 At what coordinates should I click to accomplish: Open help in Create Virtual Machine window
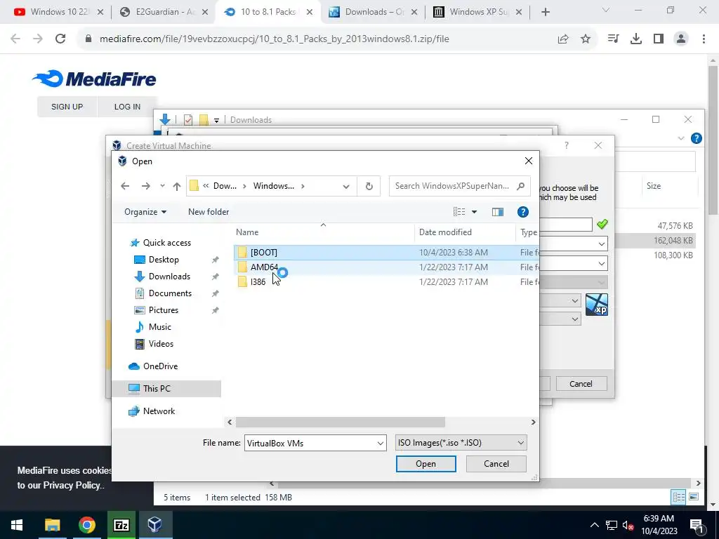tap(567, 145)
